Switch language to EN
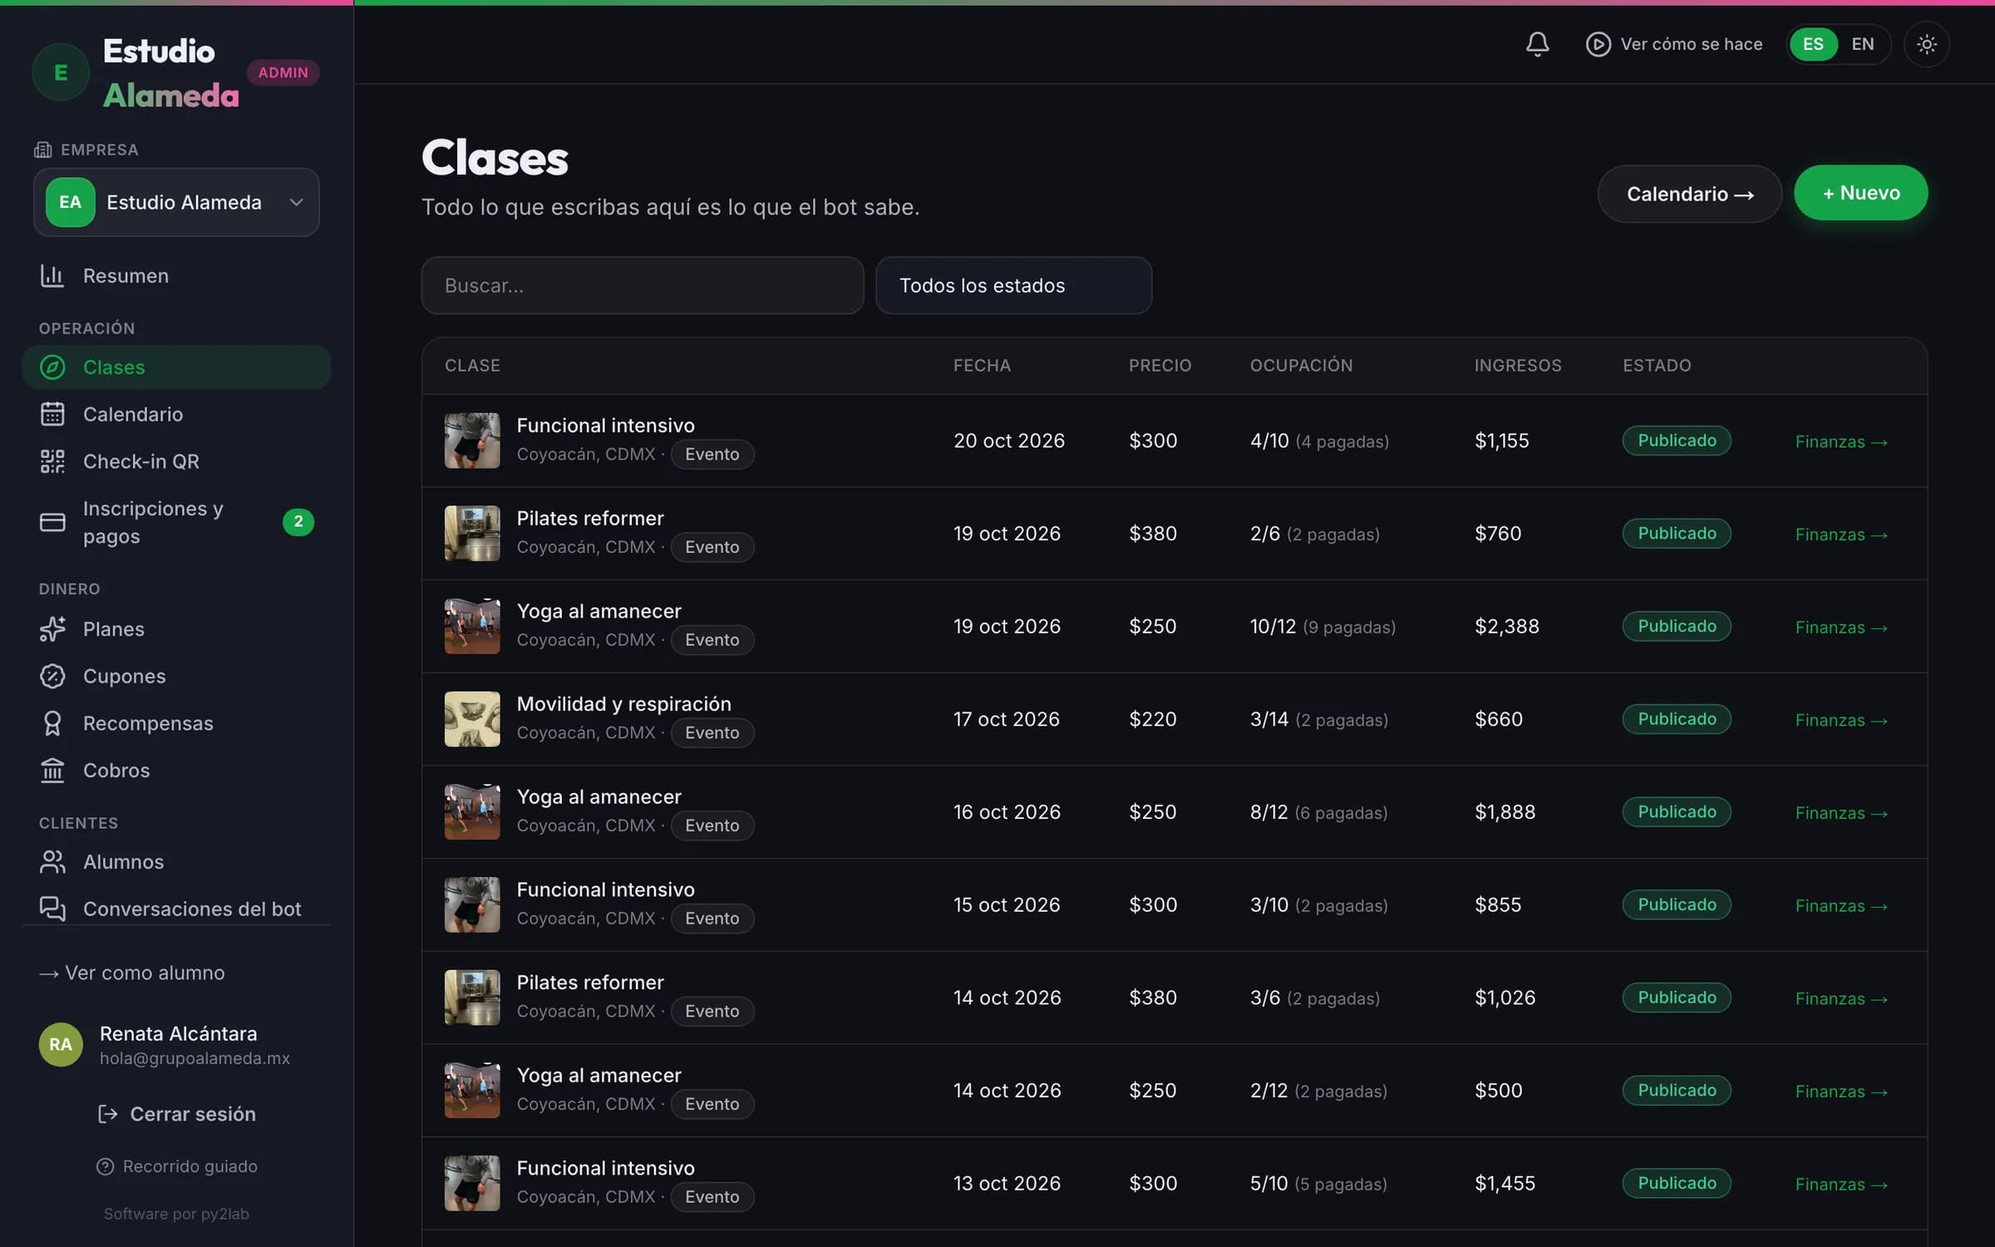The height and width of the screenshot is (1247, 1995). (x=1863, y=44)
